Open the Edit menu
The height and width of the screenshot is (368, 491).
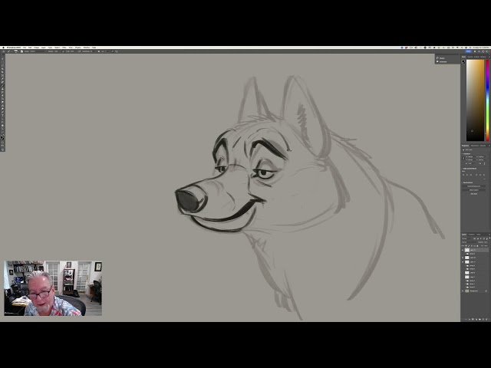point(30,48)
